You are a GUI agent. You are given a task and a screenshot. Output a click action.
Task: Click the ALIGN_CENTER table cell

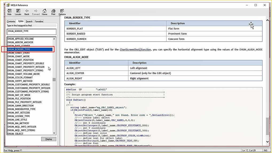point(96,73)
